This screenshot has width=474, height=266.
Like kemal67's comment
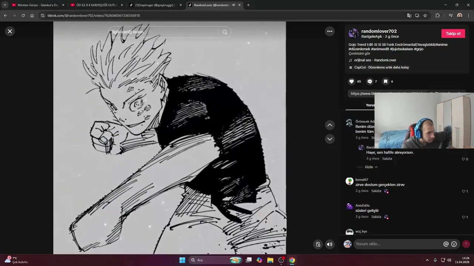463,191
